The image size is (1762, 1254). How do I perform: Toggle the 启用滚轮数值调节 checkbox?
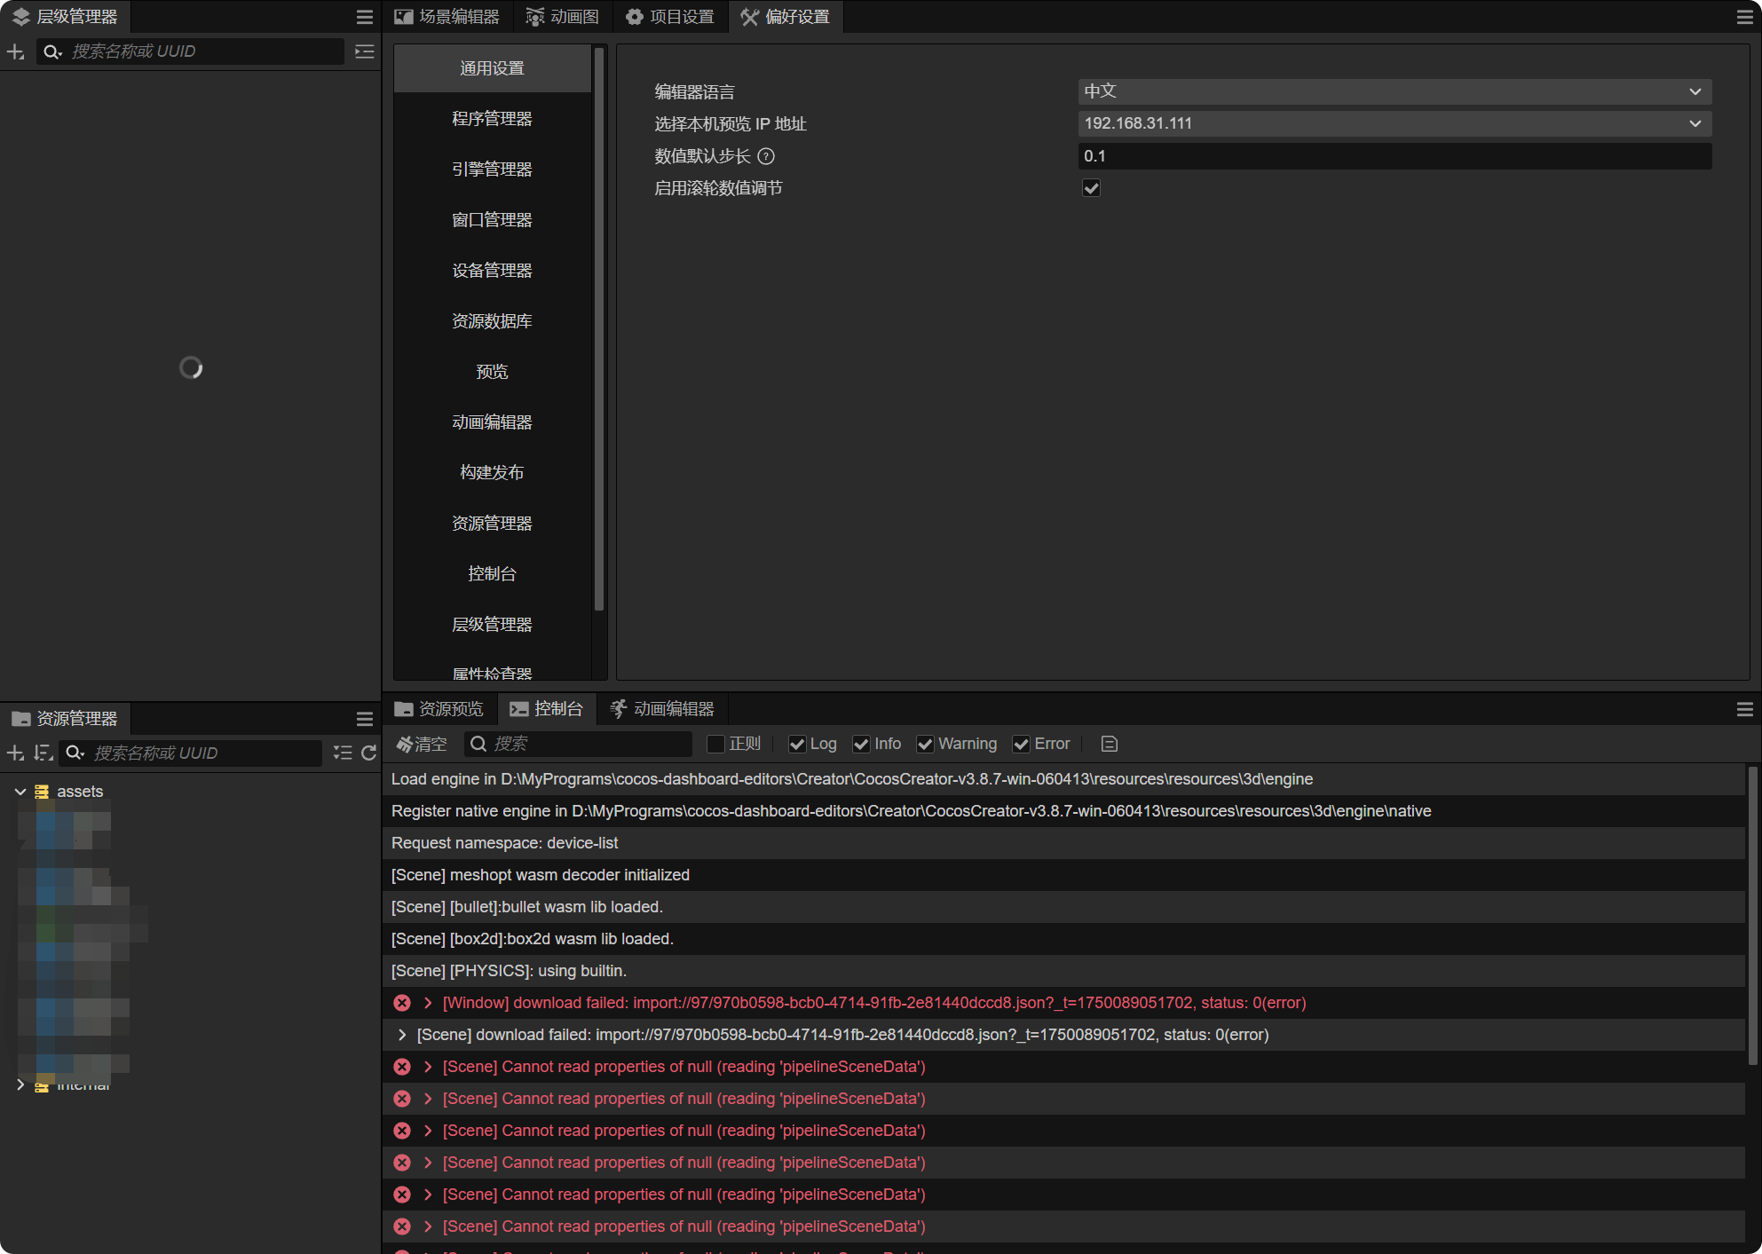[x=1091, y=188]
